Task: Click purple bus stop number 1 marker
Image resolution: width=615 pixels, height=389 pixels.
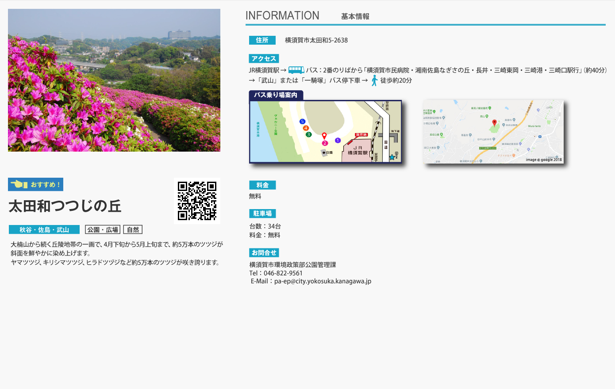Action: coord(338,141)
